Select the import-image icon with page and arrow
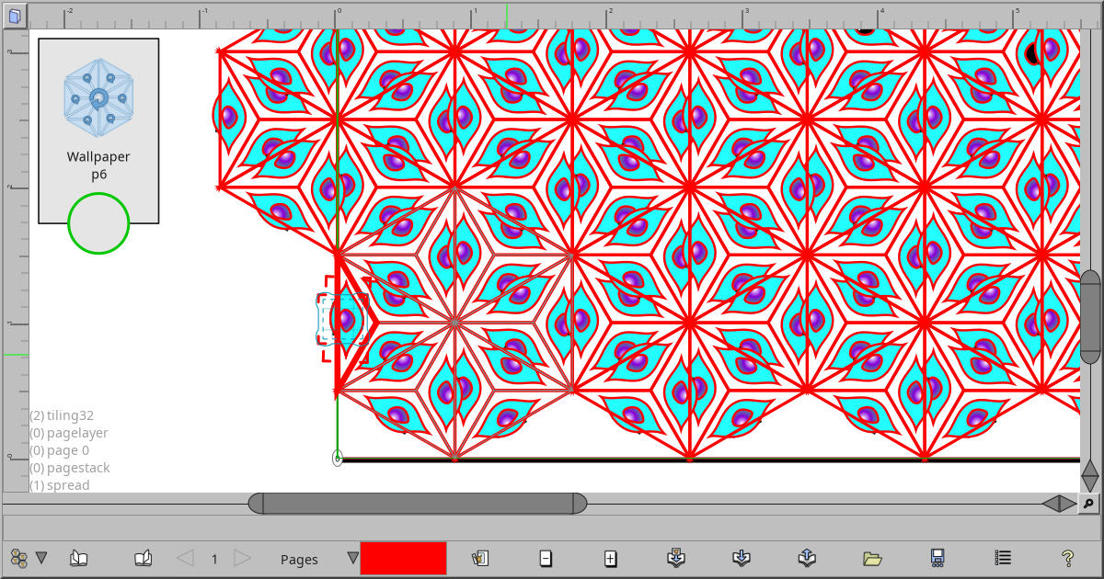The width and height of the screenshot is (1104, 579). pyautogui.click(x=674, y=558)
